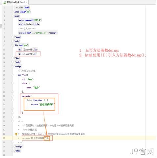Click the head opening tag
This screenshot has height=158, width=157.
(x=17, y=16)
